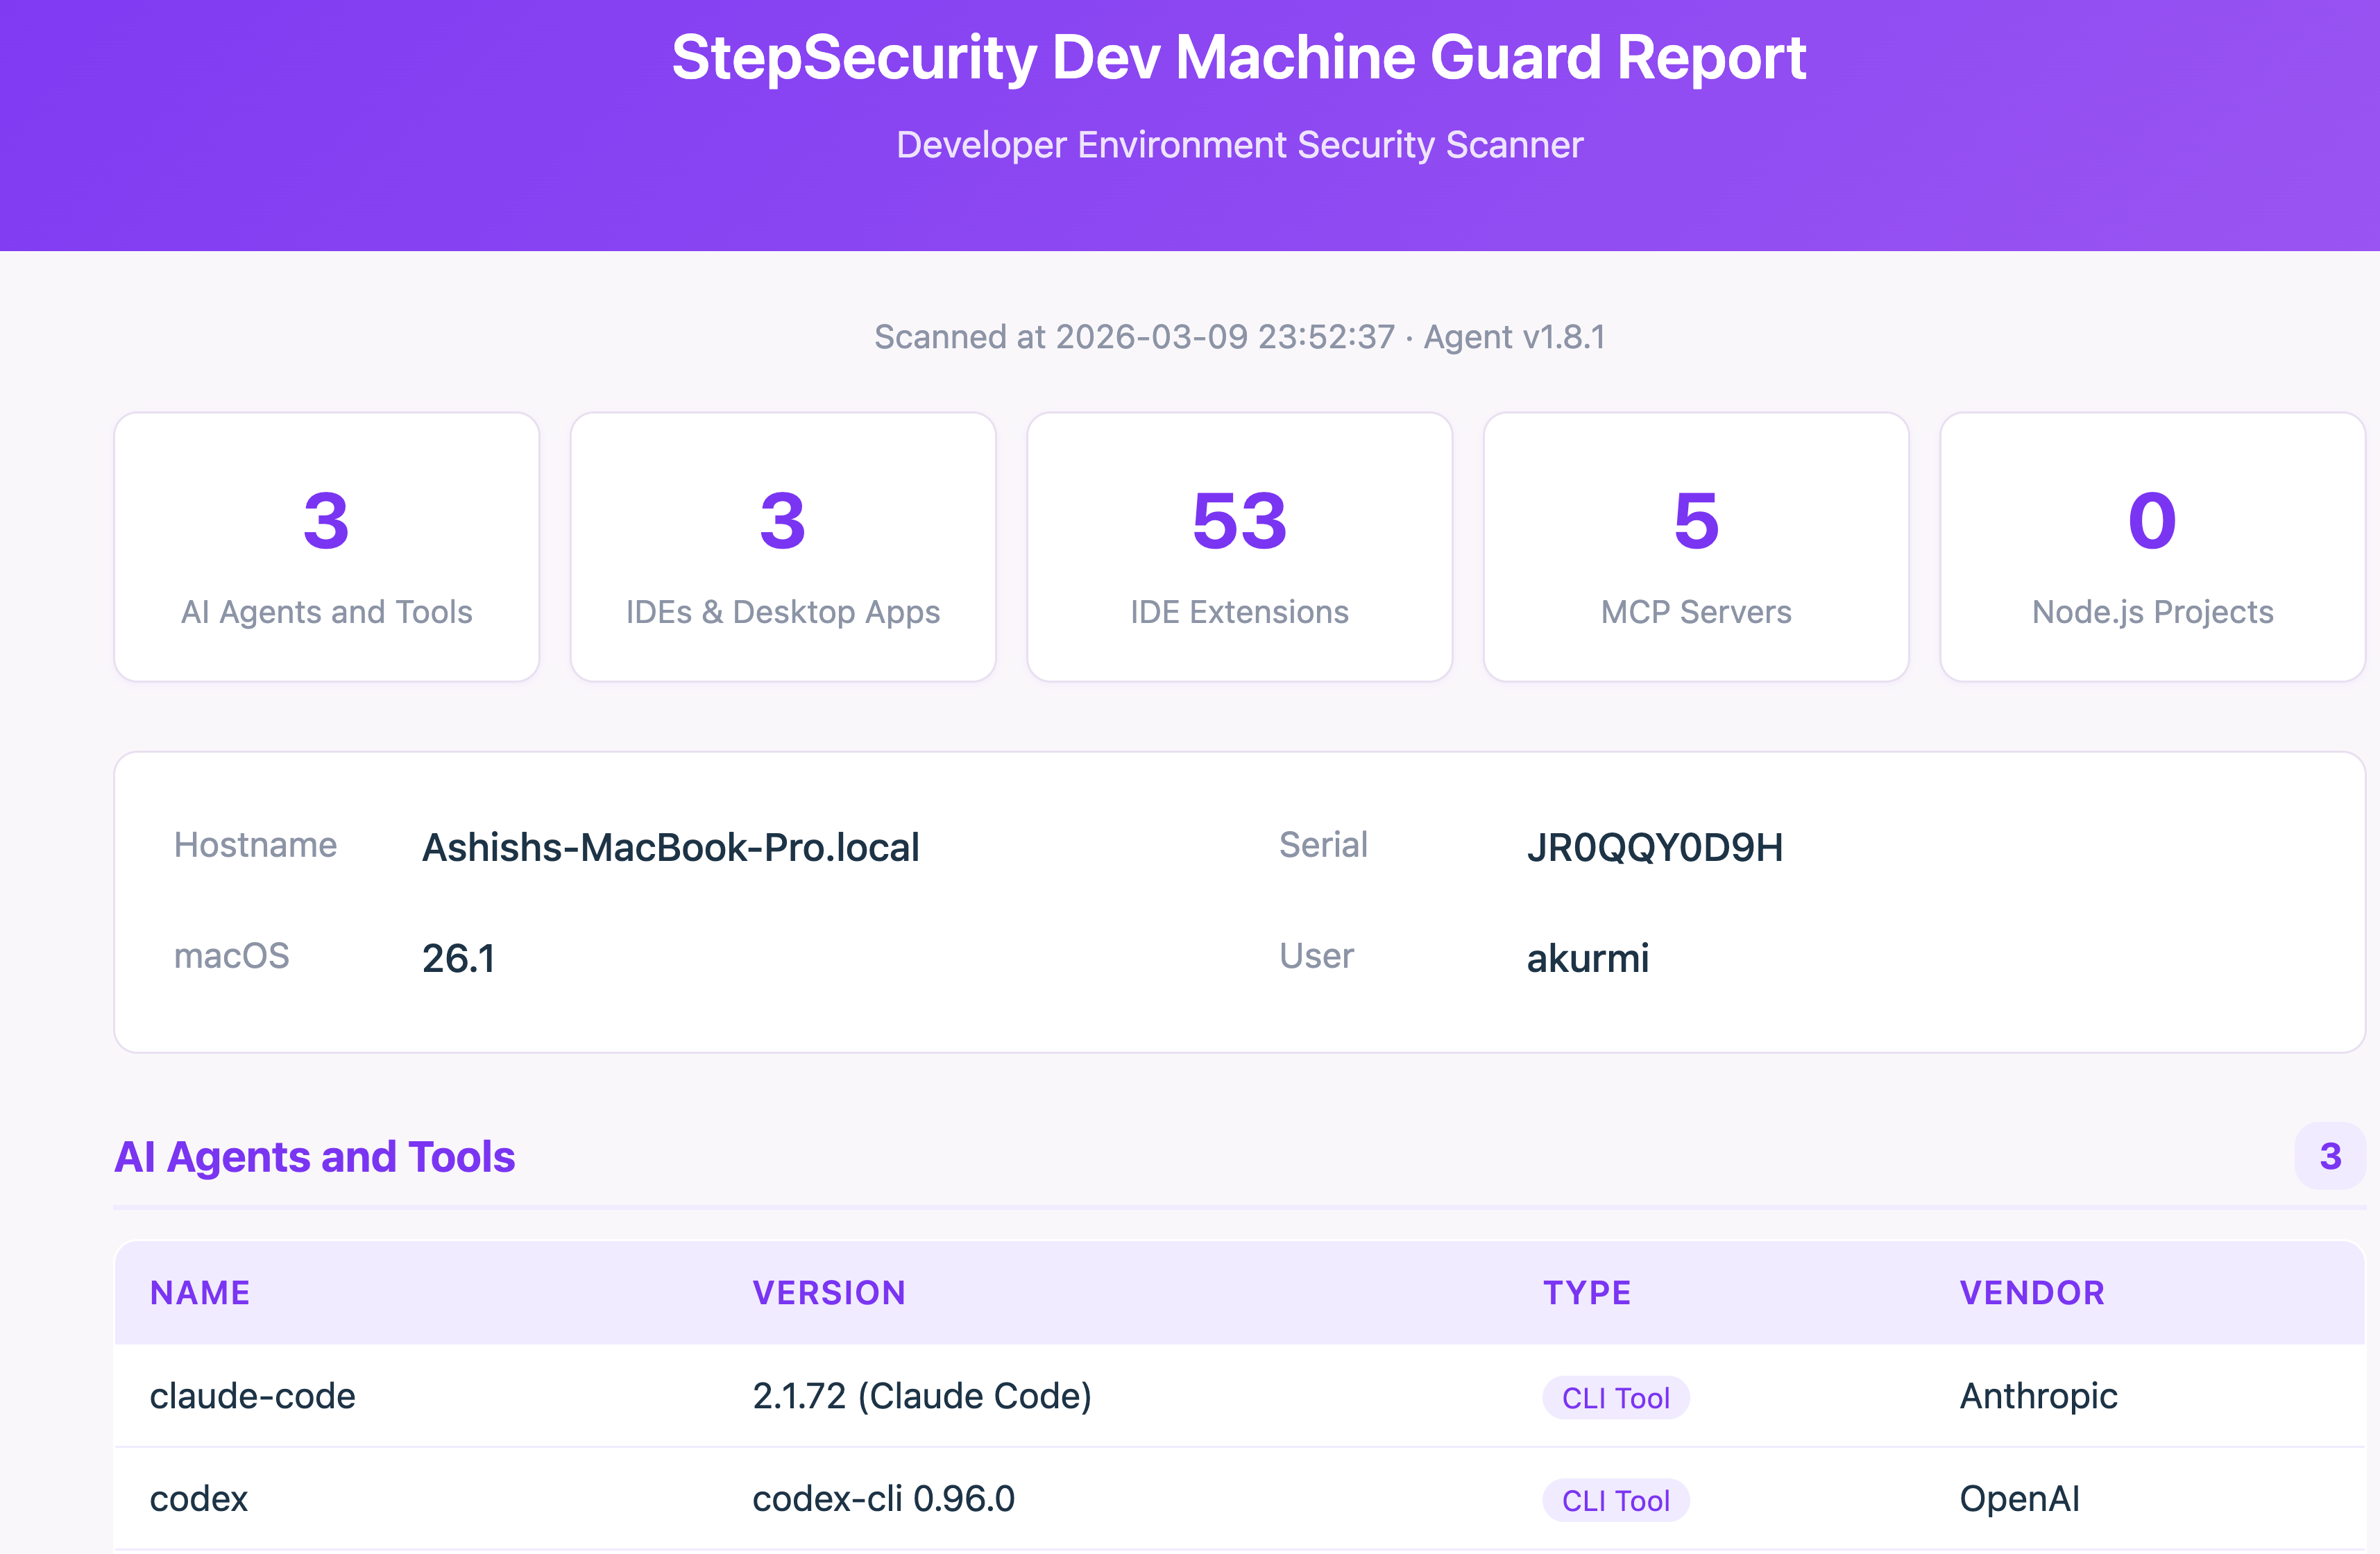Click the CLI Tool badge in codex row

click(1616, 1501)
